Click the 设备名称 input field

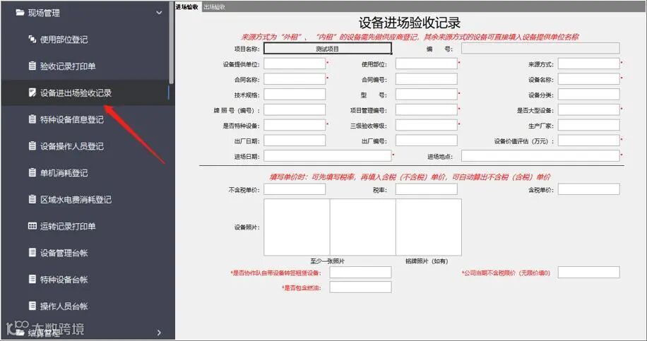pos(589,79)
